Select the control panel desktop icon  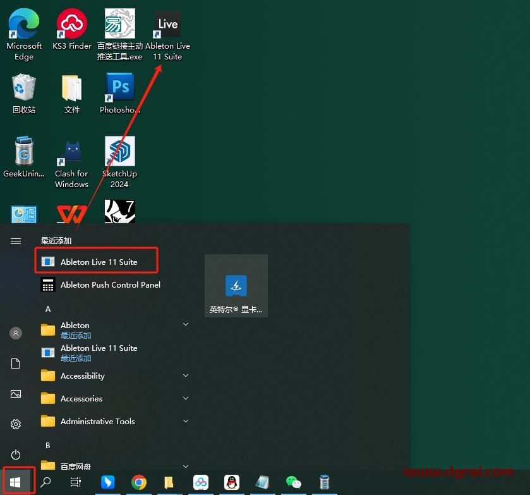pos(23,214)
